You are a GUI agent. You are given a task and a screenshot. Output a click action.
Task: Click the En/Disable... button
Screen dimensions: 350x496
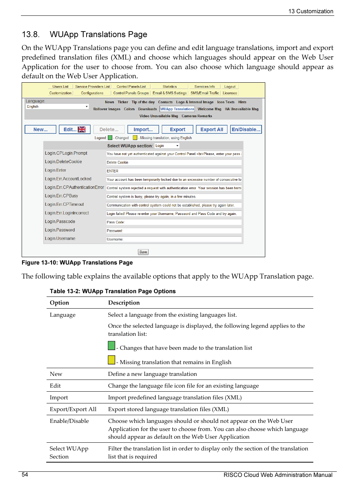pos(246,129)
